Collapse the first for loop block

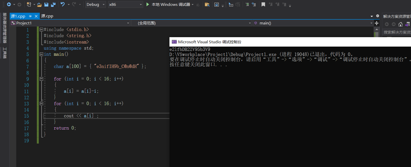point(41,79)
